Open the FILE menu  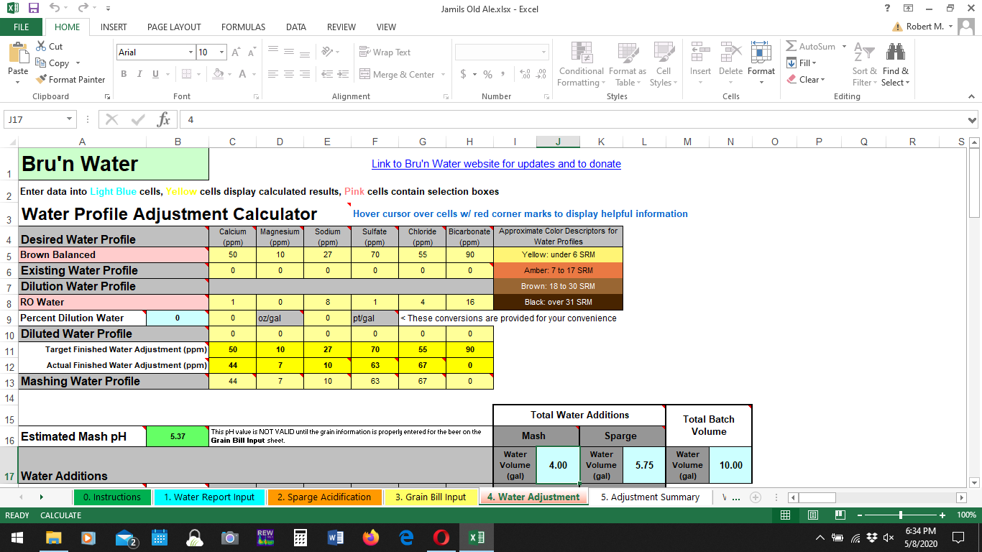click(x=22, y=27)
